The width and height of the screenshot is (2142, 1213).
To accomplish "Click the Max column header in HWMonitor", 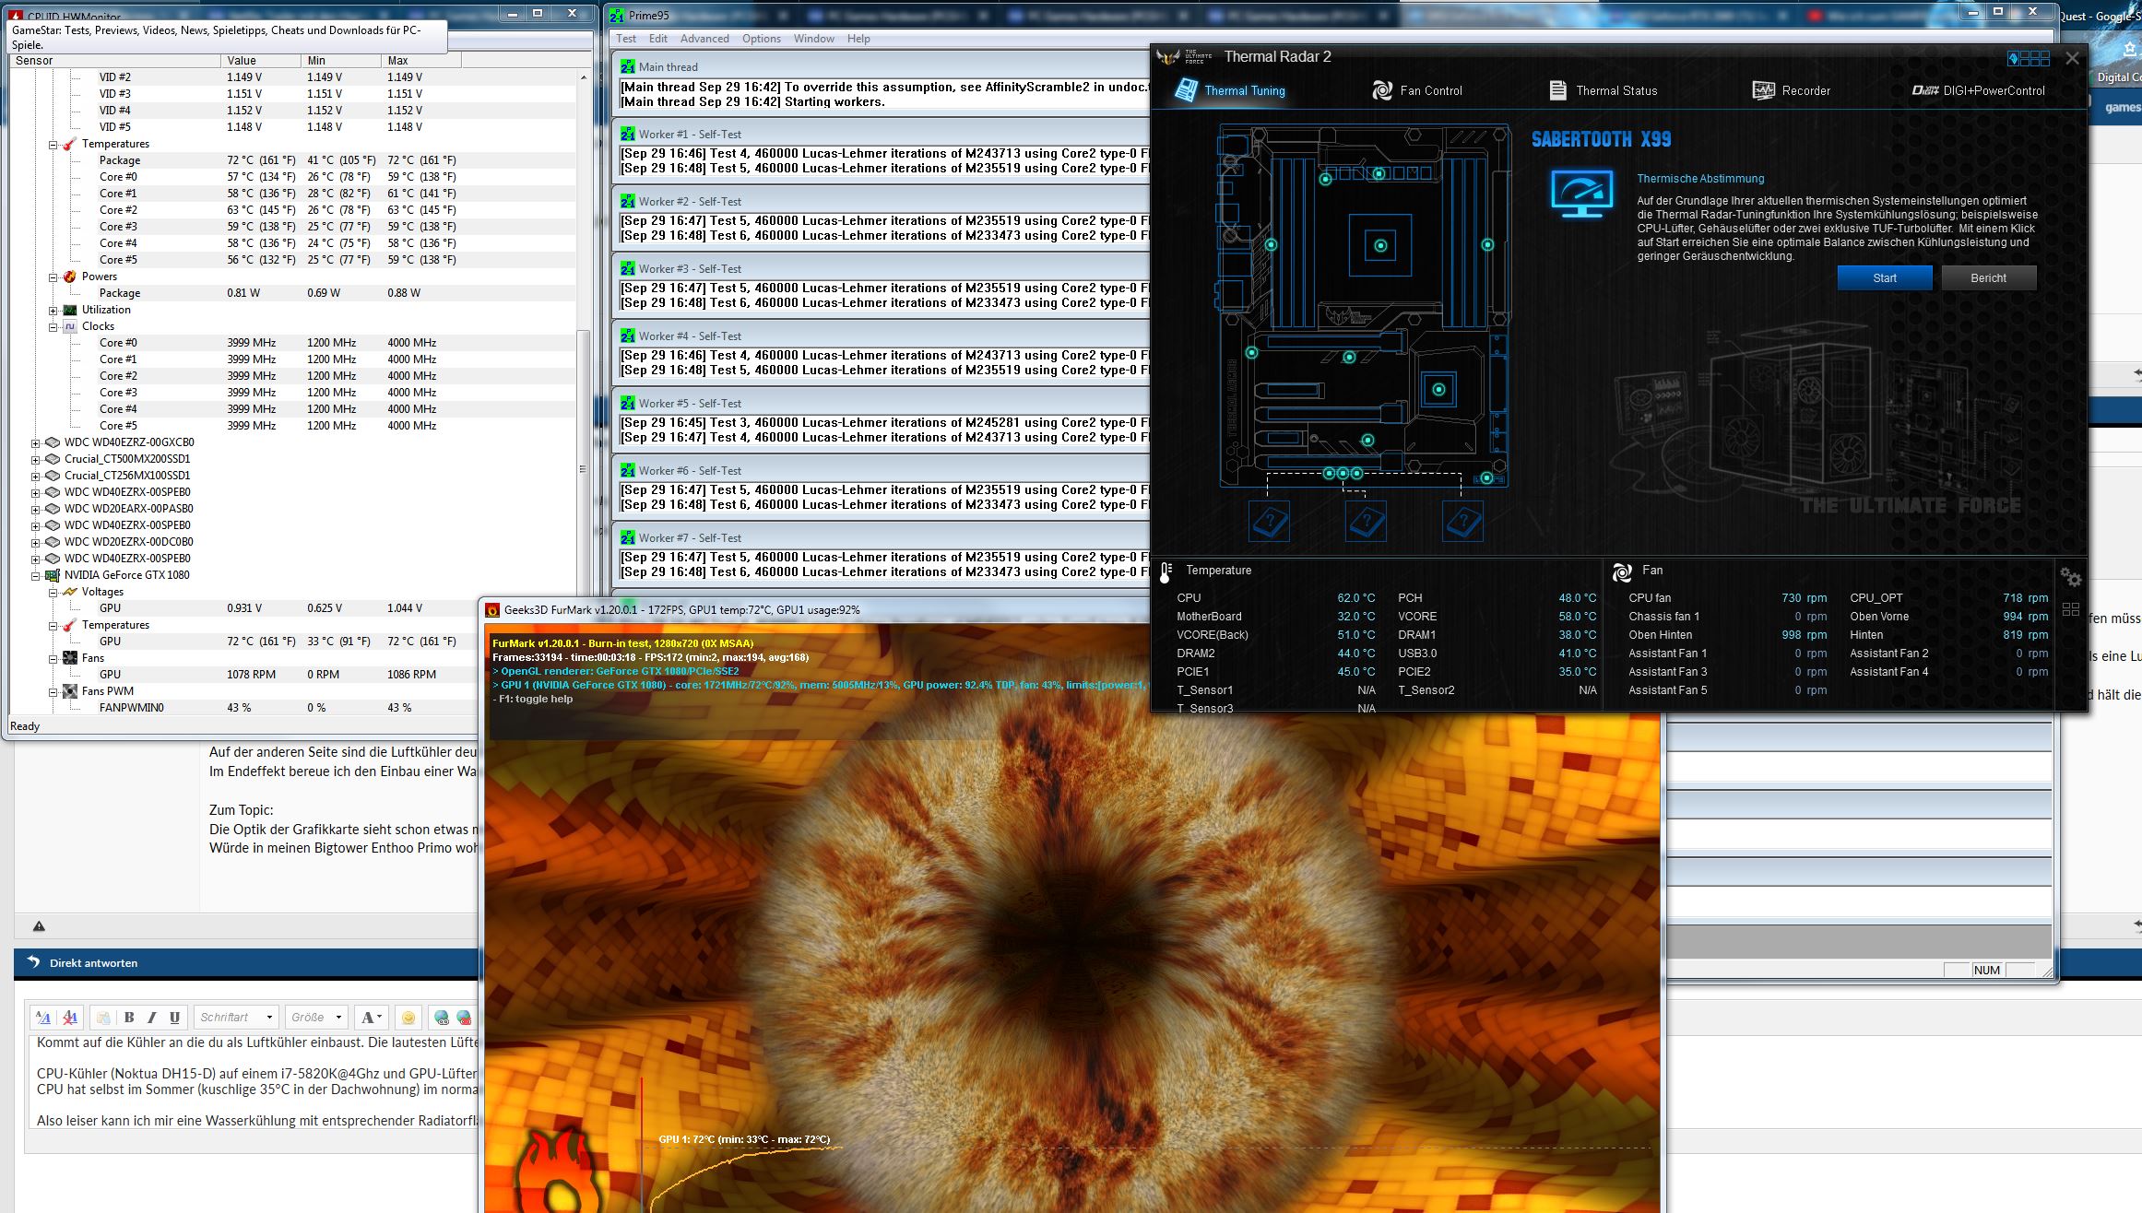I will click(421, 61).
